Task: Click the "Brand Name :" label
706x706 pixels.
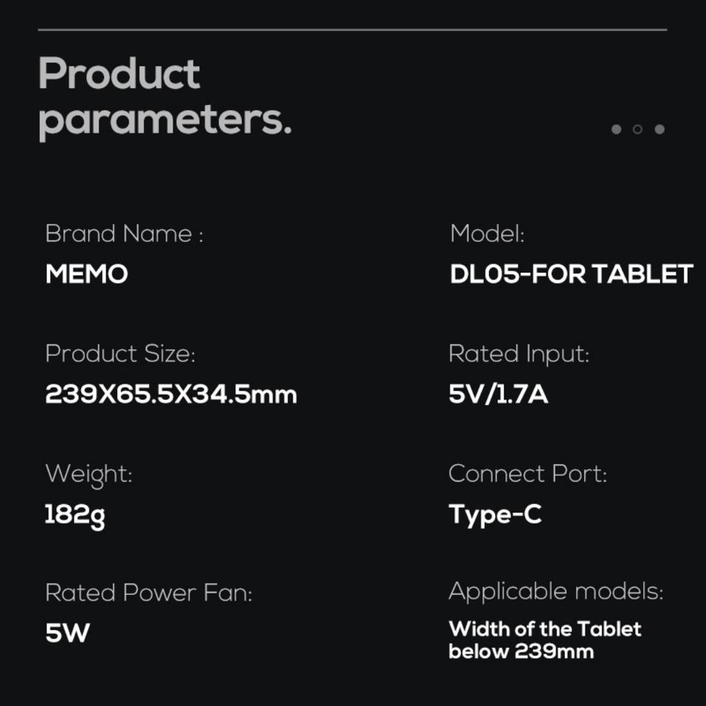Action: pyautogui.click(x=124, y=234)
